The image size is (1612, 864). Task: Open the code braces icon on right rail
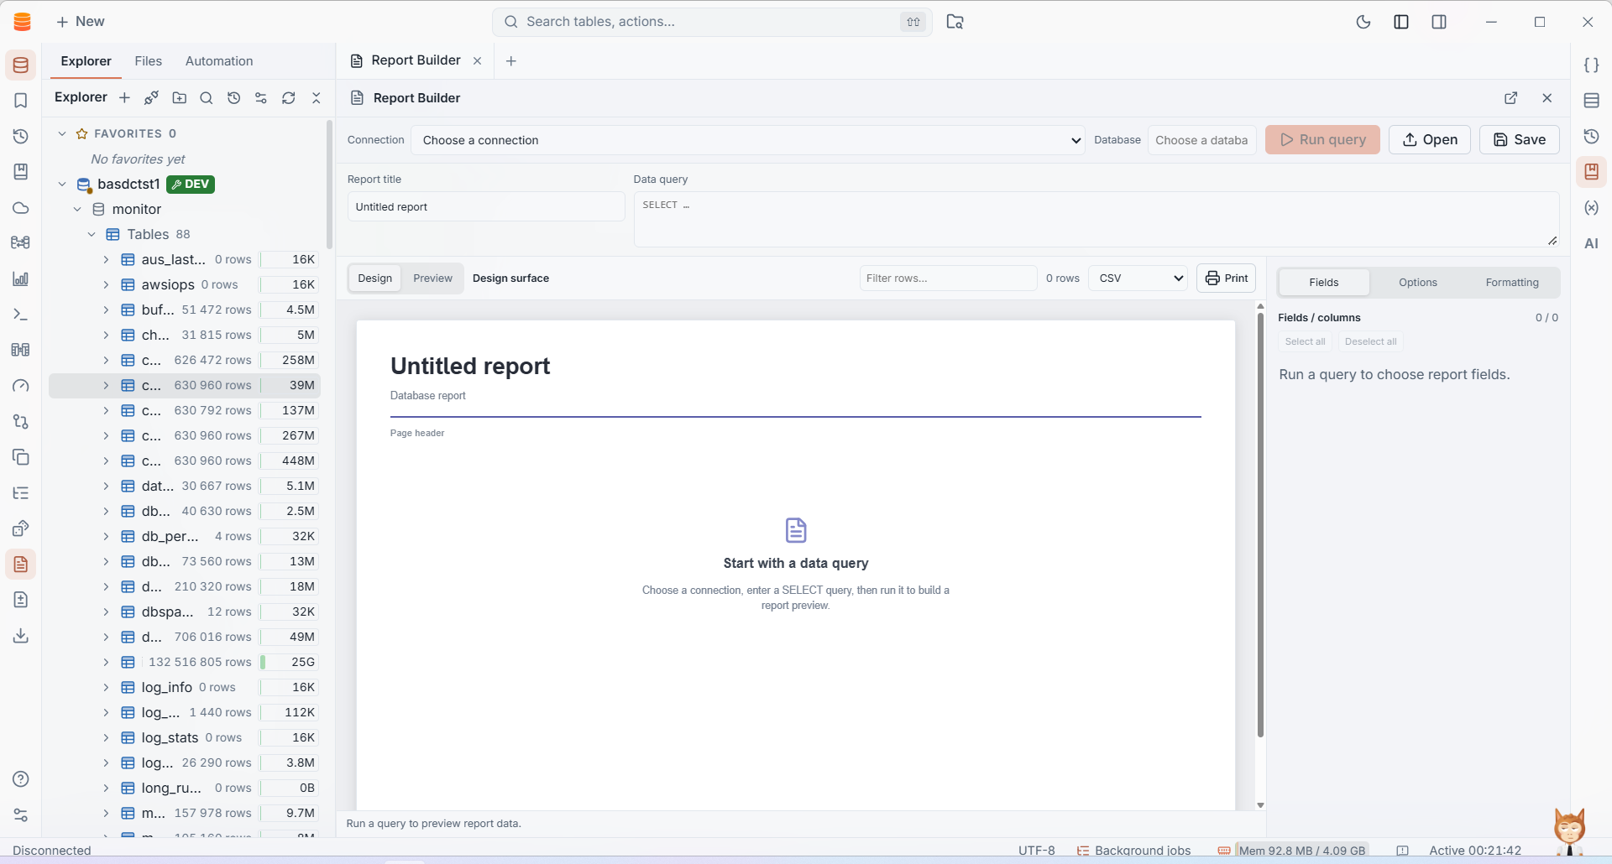click(x=1591, y=65)
